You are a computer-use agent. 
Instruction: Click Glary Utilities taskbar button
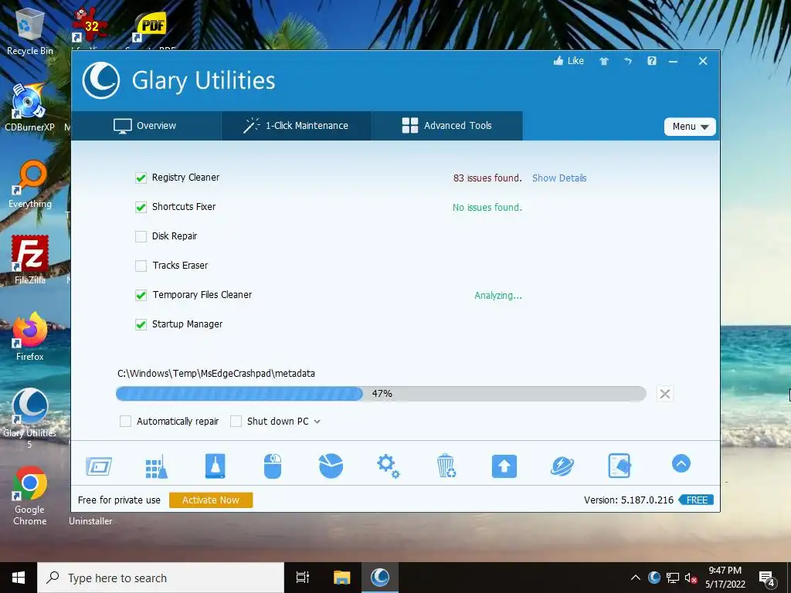380,578
